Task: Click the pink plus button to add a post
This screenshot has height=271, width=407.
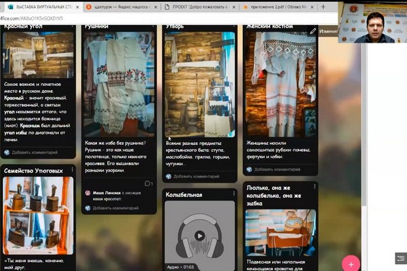Action: click(351, 264)
